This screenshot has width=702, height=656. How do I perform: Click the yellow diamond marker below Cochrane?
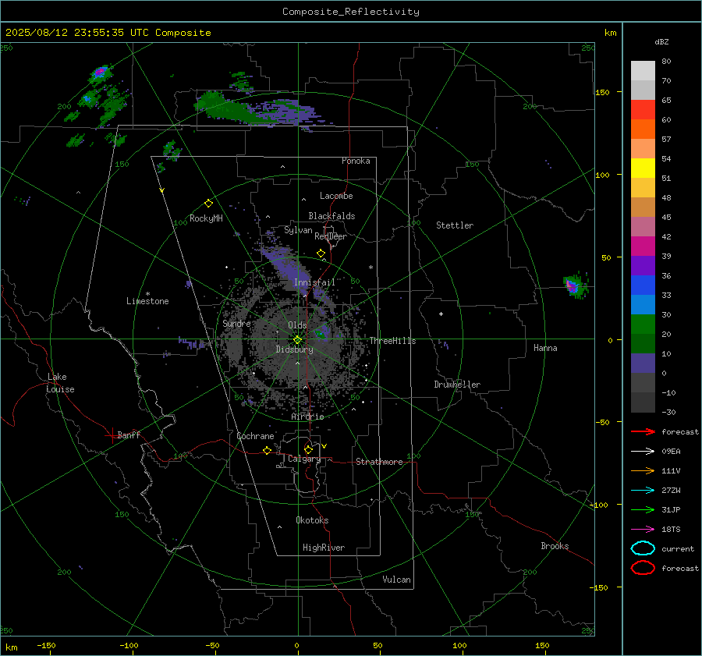pos(267,450)
